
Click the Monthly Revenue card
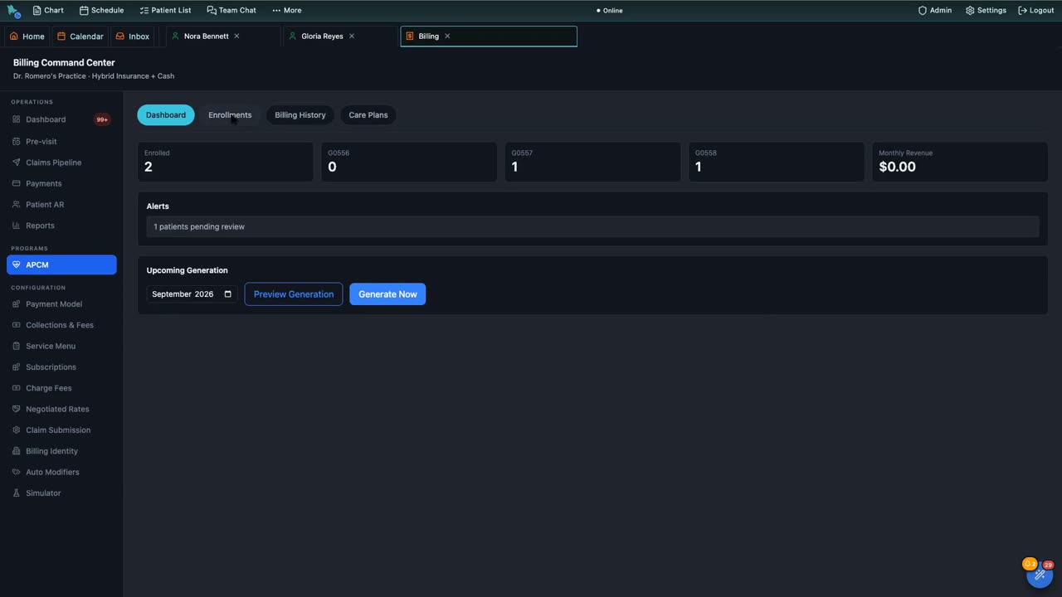(x=960, y=162)
